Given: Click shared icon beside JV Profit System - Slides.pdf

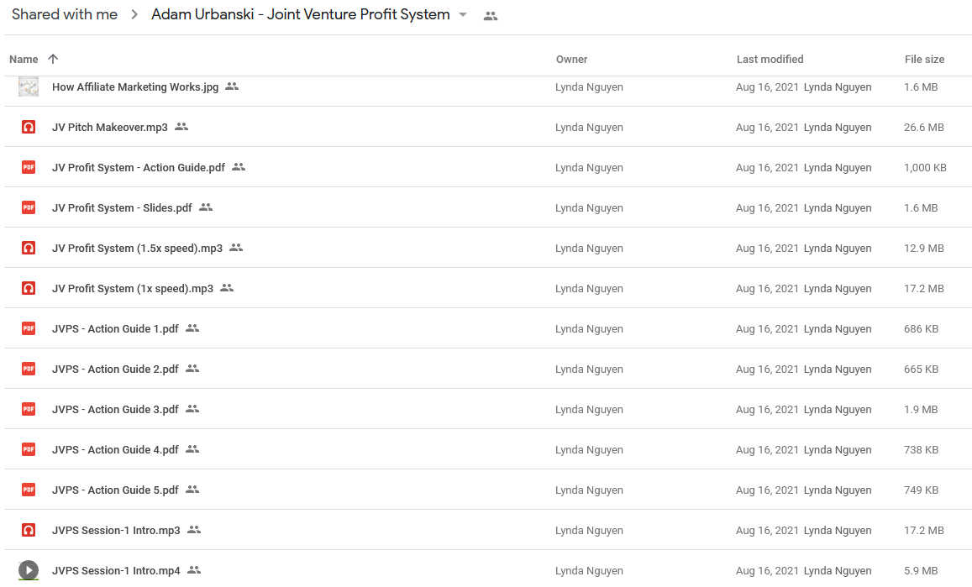Looking at the screenshot, I should (x=206, y=207).
